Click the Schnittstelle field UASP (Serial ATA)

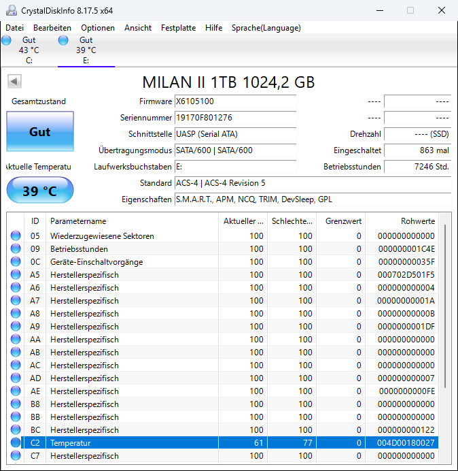235,134
